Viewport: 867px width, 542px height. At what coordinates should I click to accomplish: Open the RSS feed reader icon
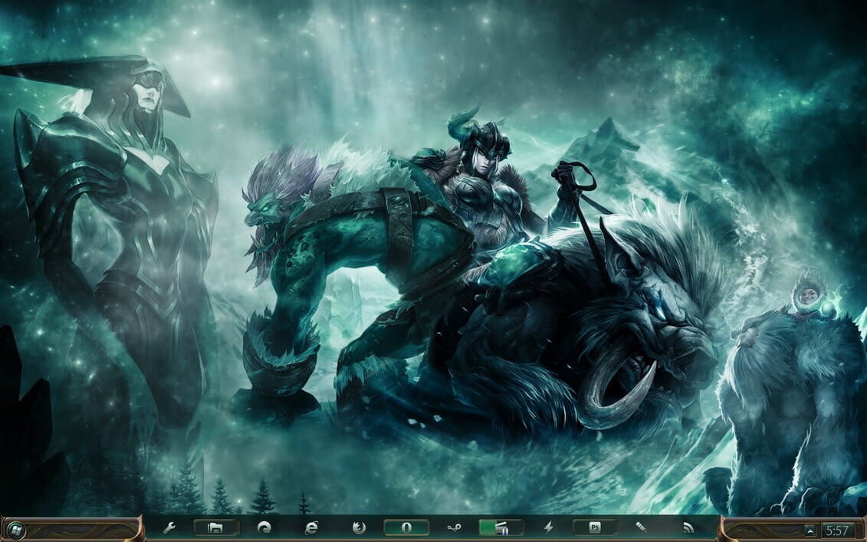[x=687, y=527]
